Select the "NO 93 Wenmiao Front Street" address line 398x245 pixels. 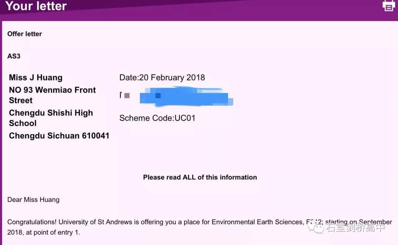tap(52, 95)
